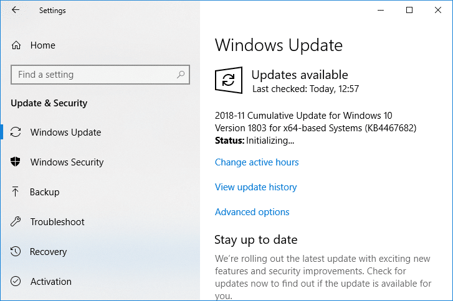Open Advanced options link

pyautogui.click(x=252, y=212)
